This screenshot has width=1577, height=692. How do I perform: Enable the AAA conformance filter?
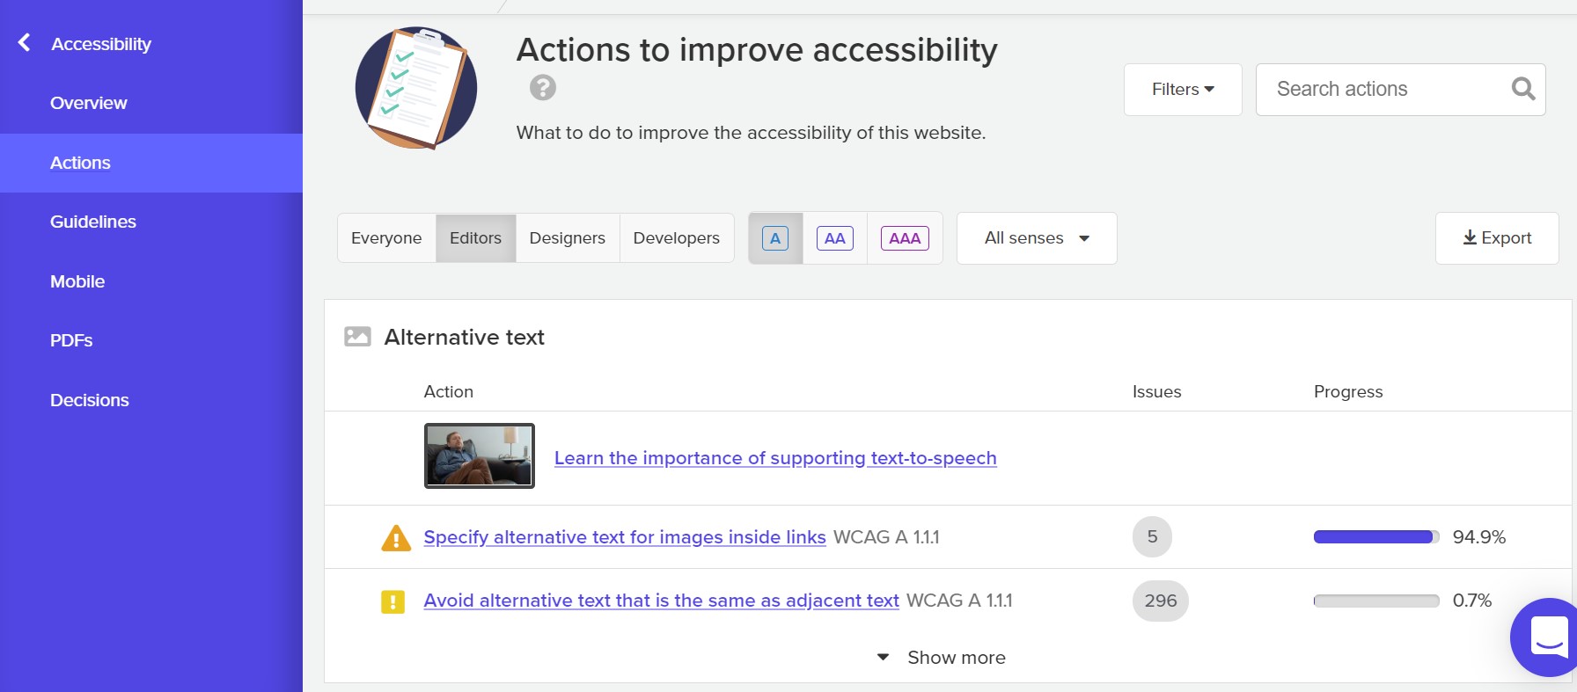pyautogui.click(x=905, y=237)
